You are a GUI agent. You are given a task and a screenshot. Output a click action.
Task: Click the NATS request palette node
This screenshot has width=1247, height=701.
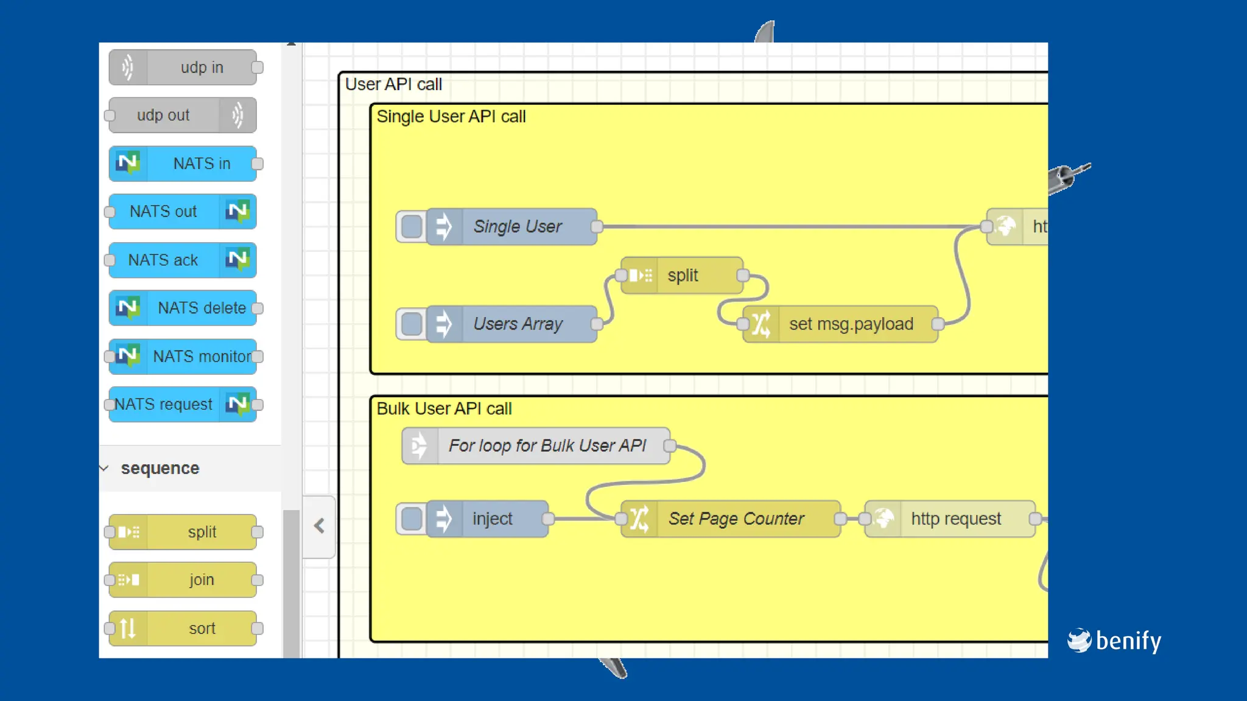[164, 404]
